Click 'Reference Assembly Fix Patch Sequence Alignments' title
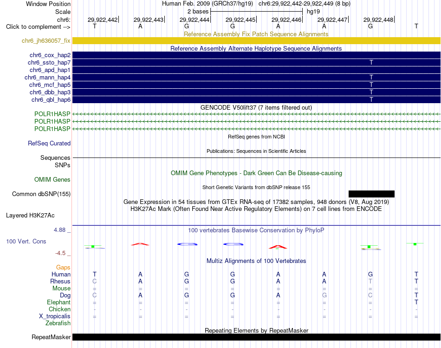 pyautogui.click(x=256, y=34)
